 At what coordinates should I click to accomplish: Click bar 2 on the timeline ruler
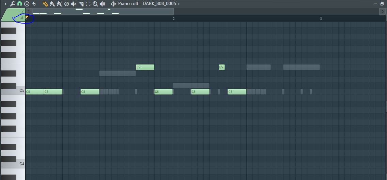coord(173,18)
